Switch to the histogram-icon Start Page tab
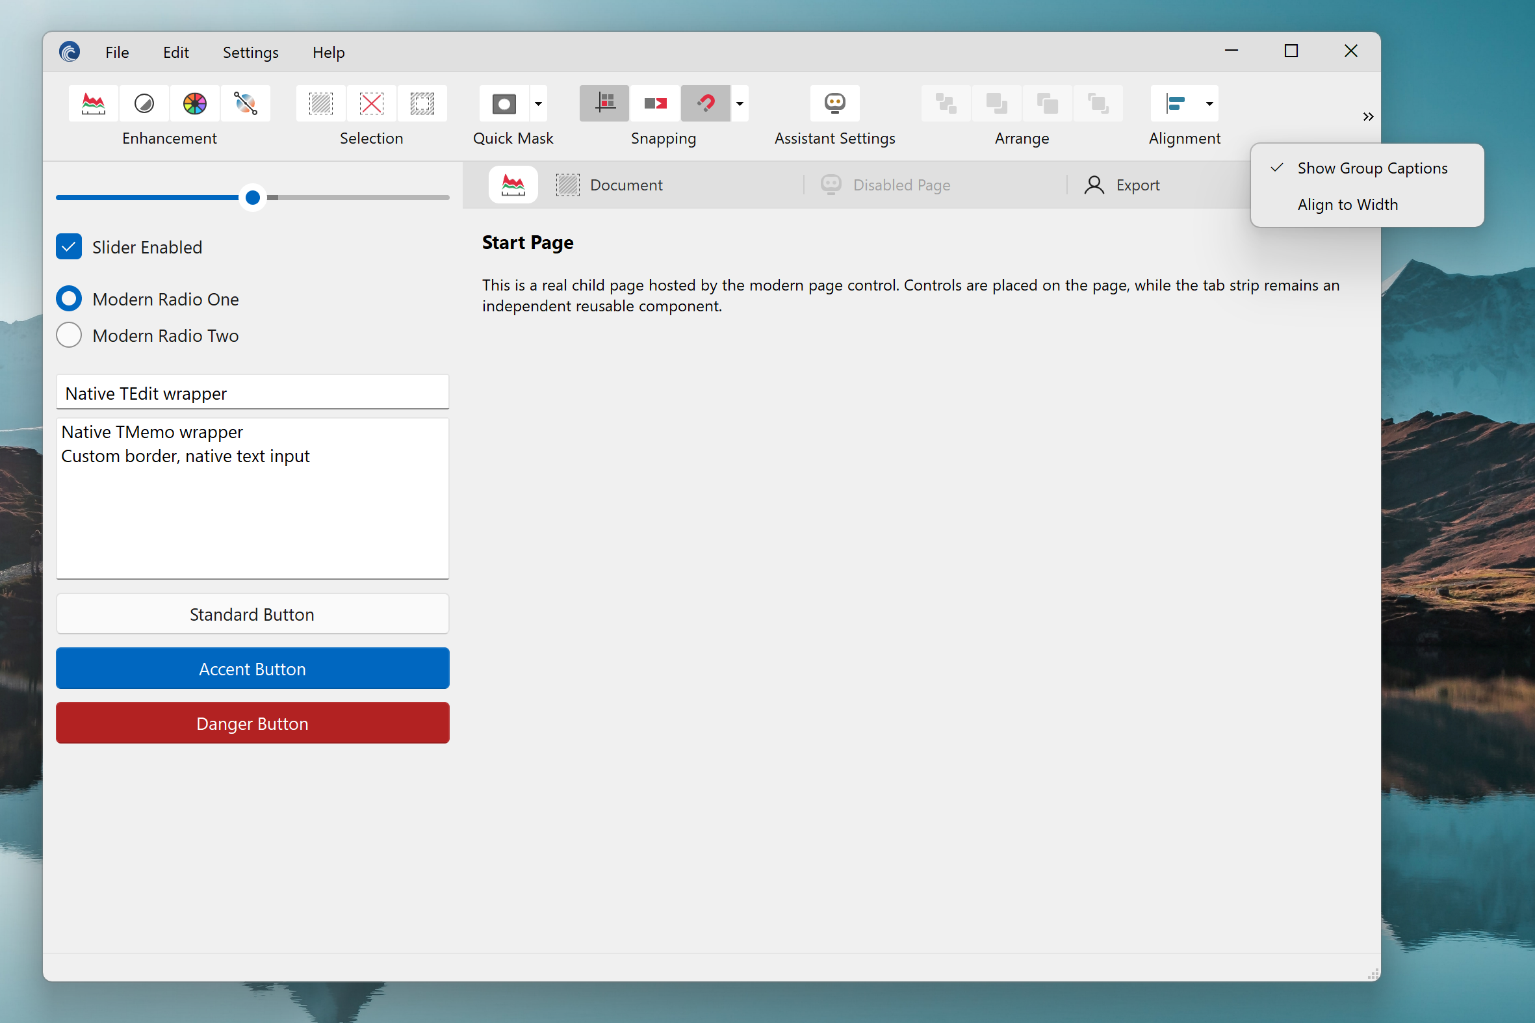This screenshot has height=1023, width=1535. pyautogui.click(x=513, y=185)
